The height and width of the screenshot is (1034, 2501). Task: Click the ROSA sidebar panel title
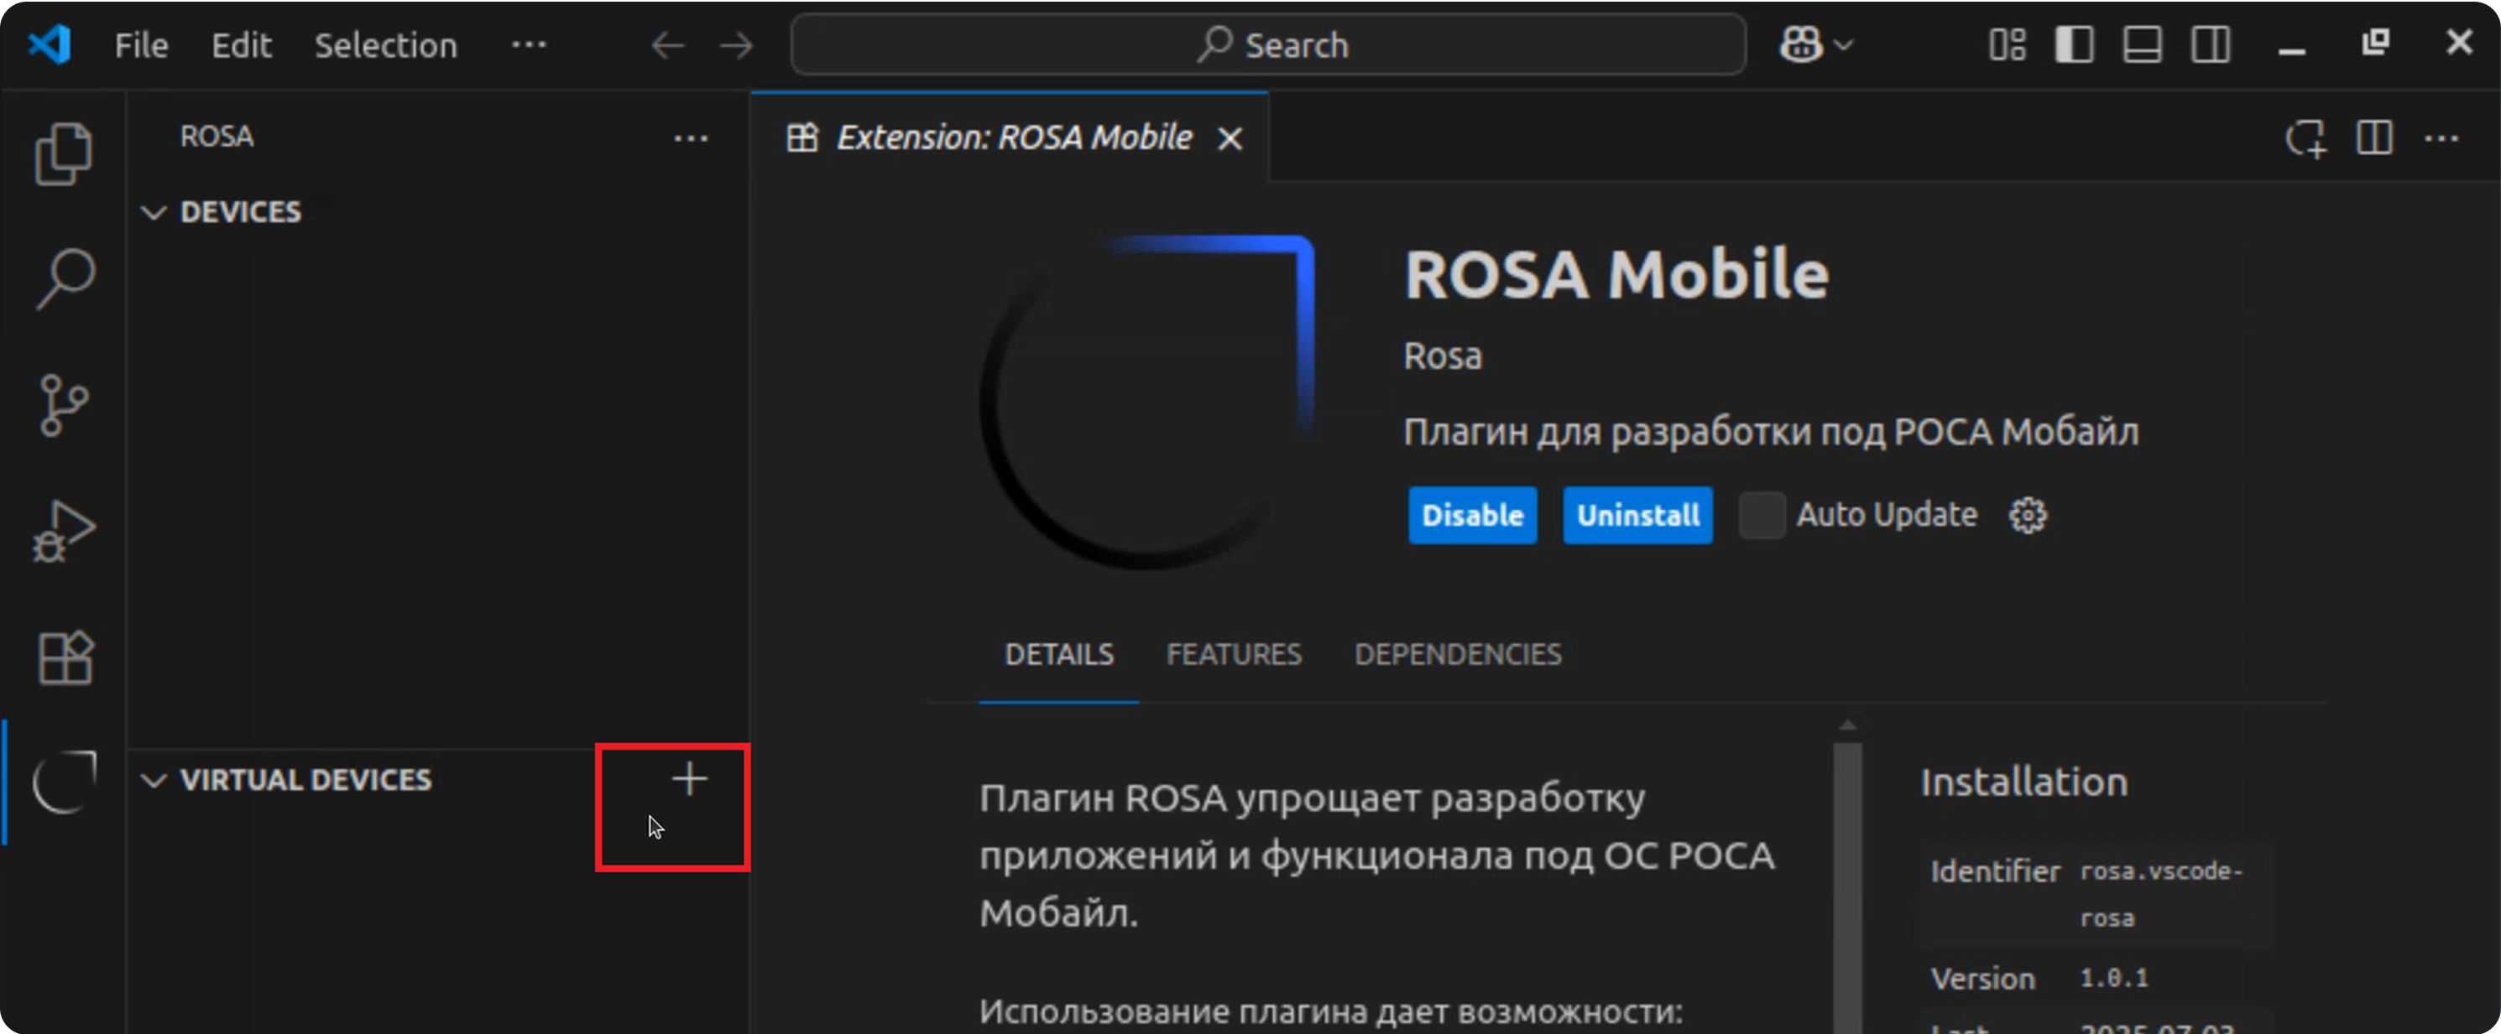tap(217, 137)
